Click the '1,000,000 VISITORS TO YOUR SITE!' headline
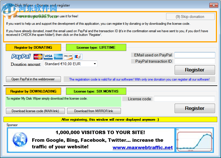The height and width of the screenshot is (158, 221). click(100, 132)
